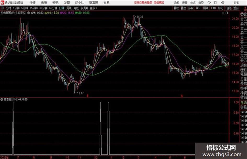Click the 叠加 overlay button

(x=183, y=8)
